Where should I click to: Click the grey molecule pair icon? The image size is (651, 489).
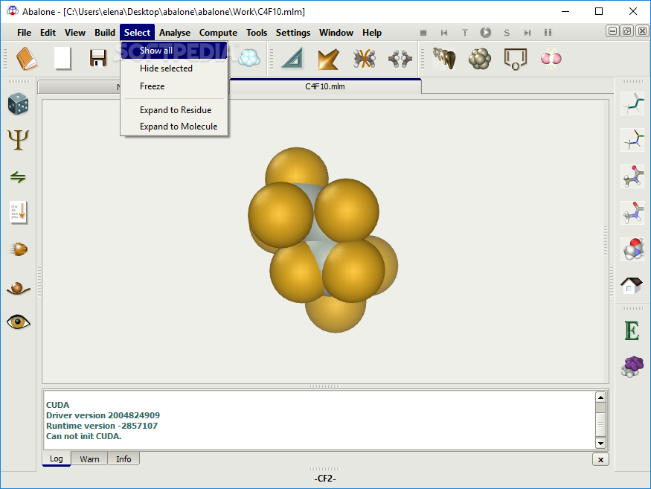(x=400, y=58)
